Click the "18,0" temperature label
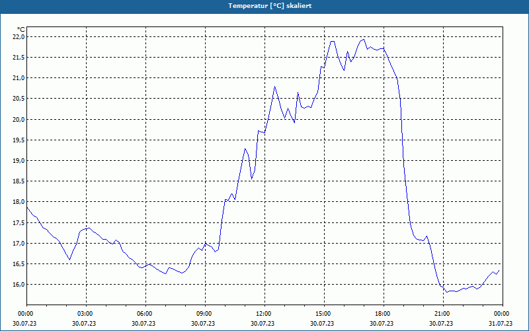529x331 pixels. [19, 202]
